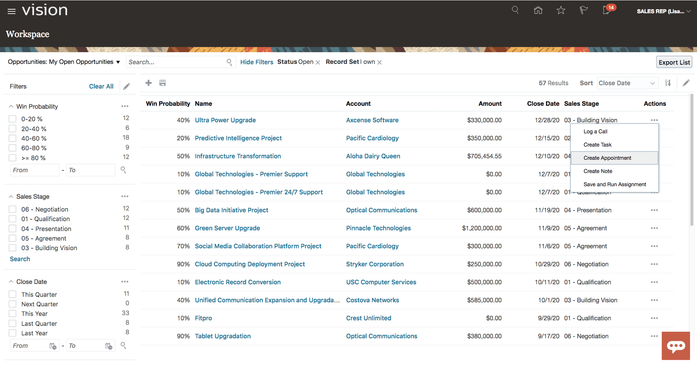Open the Ultra Power Upgrade opportunity
The width and height of the screenshot is (697, 392).
[225, 120]
